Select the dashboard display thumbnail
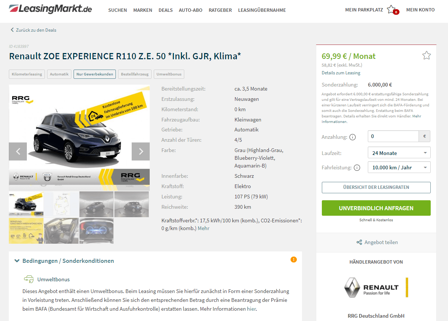 96,231
